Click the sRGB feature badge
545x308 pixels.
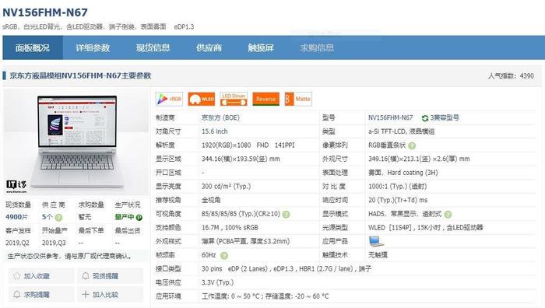[169, 99]
